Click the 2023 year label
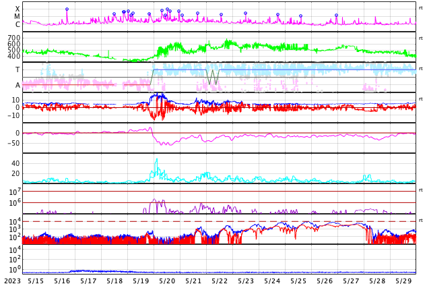427x286 pixels. [11, 281]
